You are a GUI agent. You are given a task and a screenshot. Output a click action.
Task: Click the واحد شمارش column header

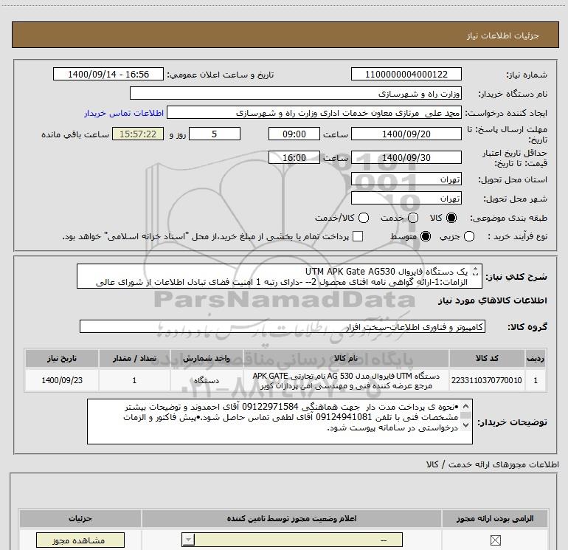(x=207, y=359)
